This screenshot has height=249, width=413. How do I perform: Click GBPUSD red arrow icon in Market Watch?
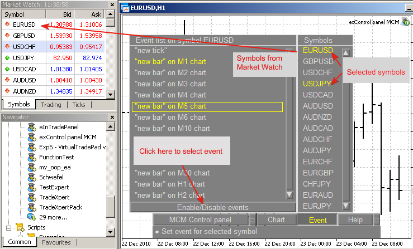pyautogui.click(x=7, y=36)
